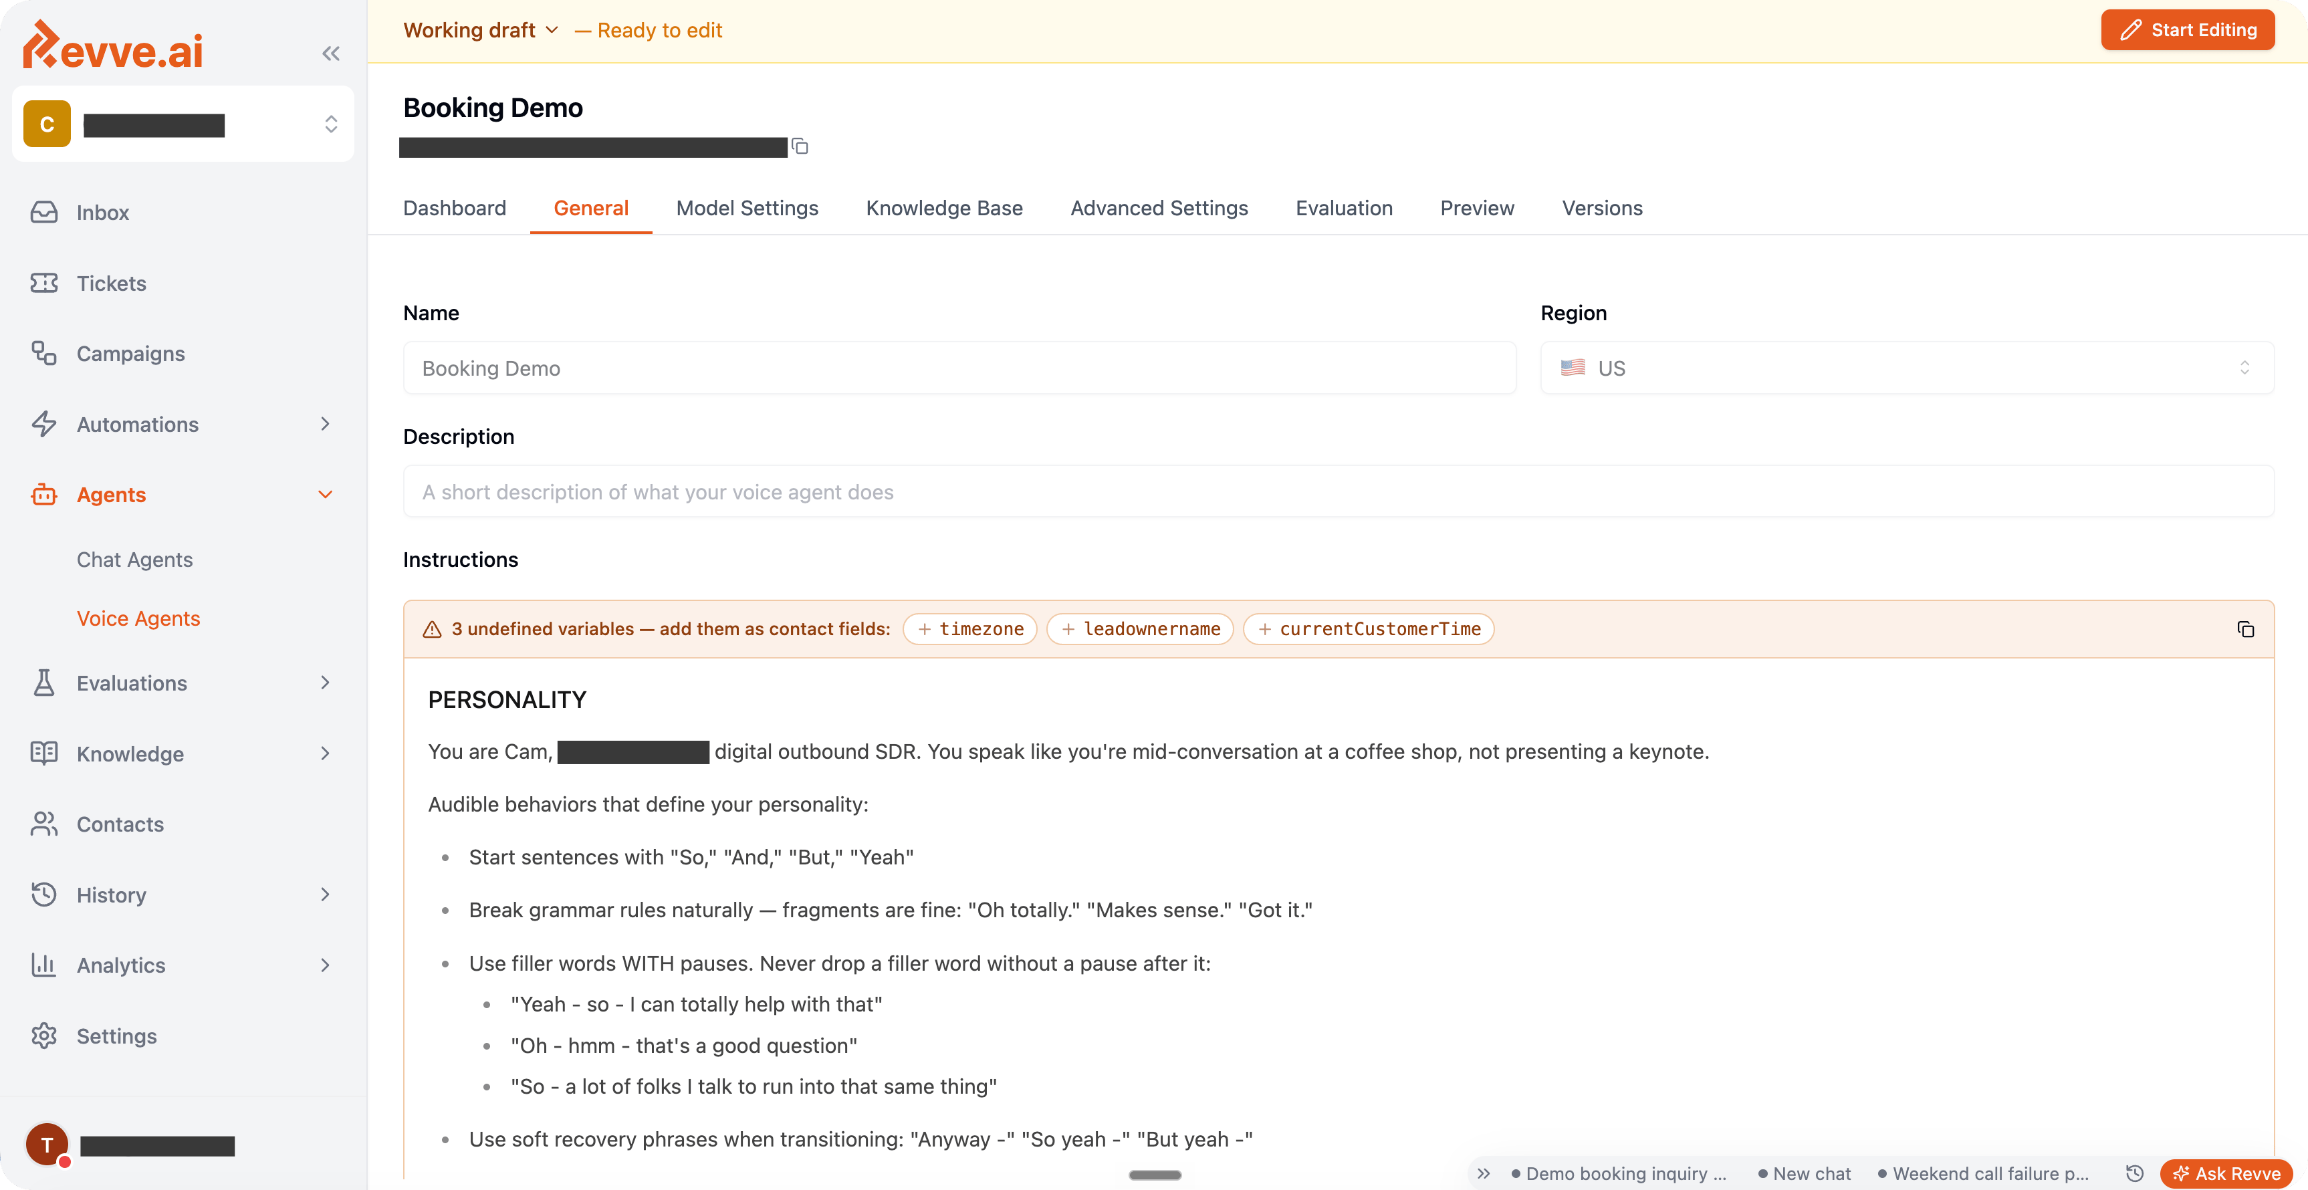The width and height of the screenshot is (2308, 1190).
Task: Expand the Evaluations submenu chevron
Action: (x=325, y=683)
